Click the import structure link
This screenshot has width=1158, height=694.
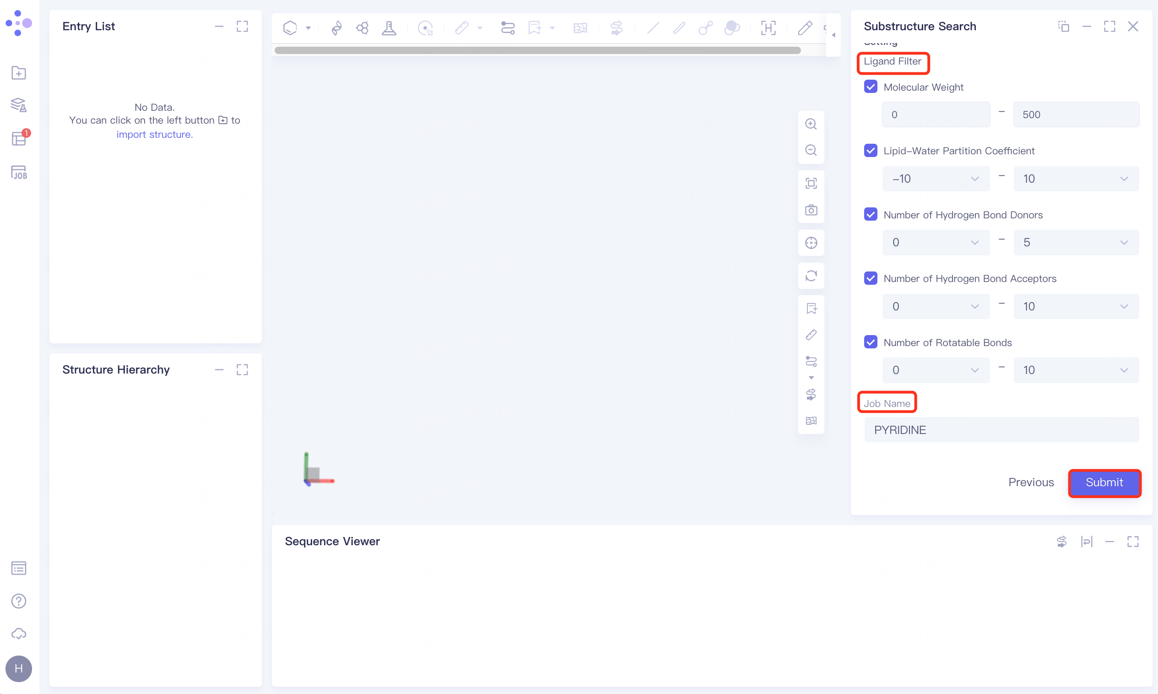[x=154, y=134]
